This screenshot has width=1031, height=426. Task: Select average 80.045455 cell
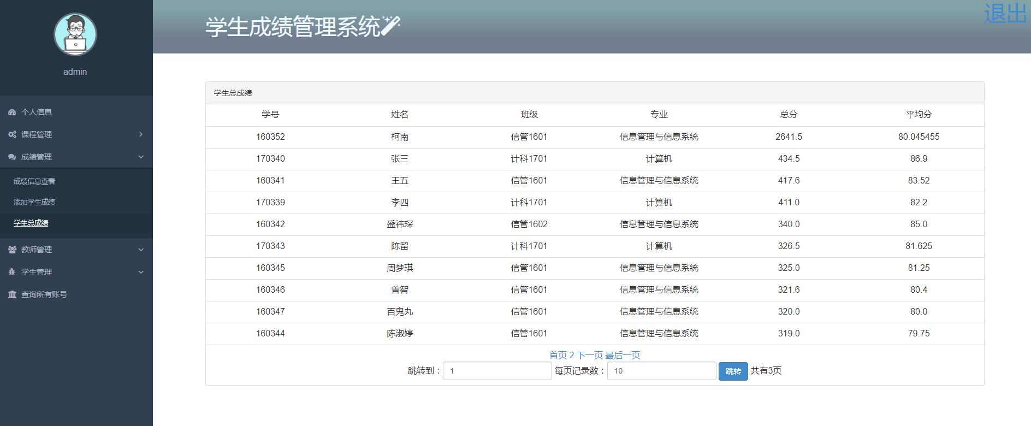click(919, 137)
